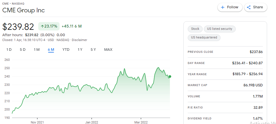
Task: Click the Nov 2021 axis label
Action: 37,122
